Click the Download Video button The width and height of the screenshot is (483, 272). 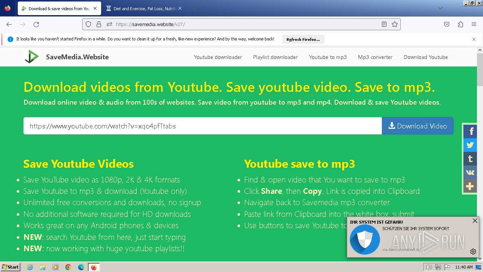tap(418, 126)
